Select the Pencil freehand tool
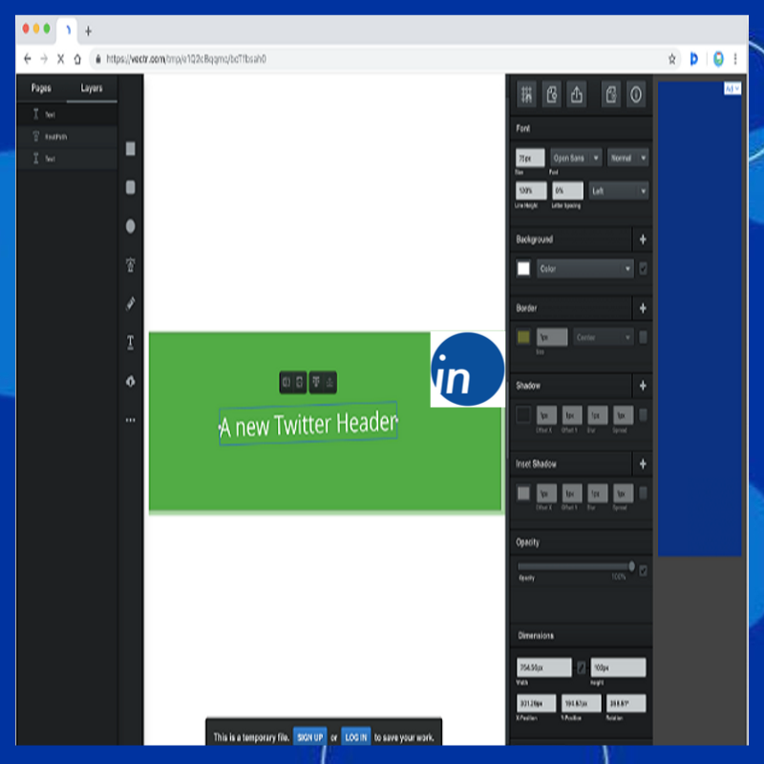Viewport: 764px width, 764px height. (x=130, y=304)
